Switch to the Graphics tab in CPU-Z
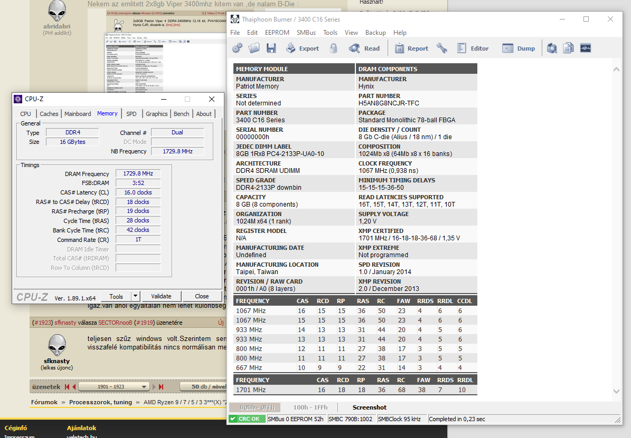 (156, 114)
